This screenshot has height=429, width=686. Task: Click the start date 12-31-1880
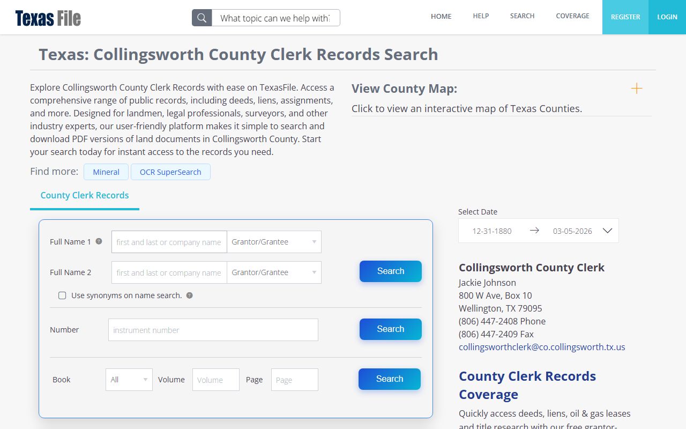pyautogui.click(x=492, y=231)
